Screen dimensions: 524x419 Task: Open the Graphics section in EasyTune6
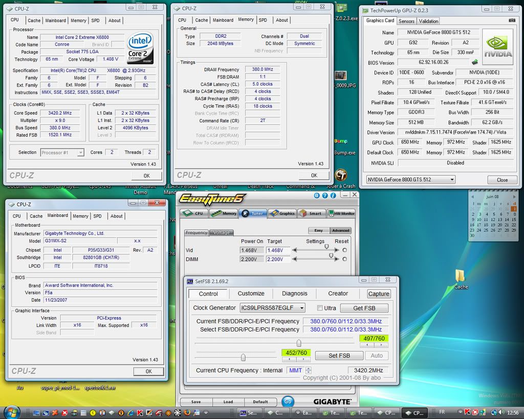[282, 213]
